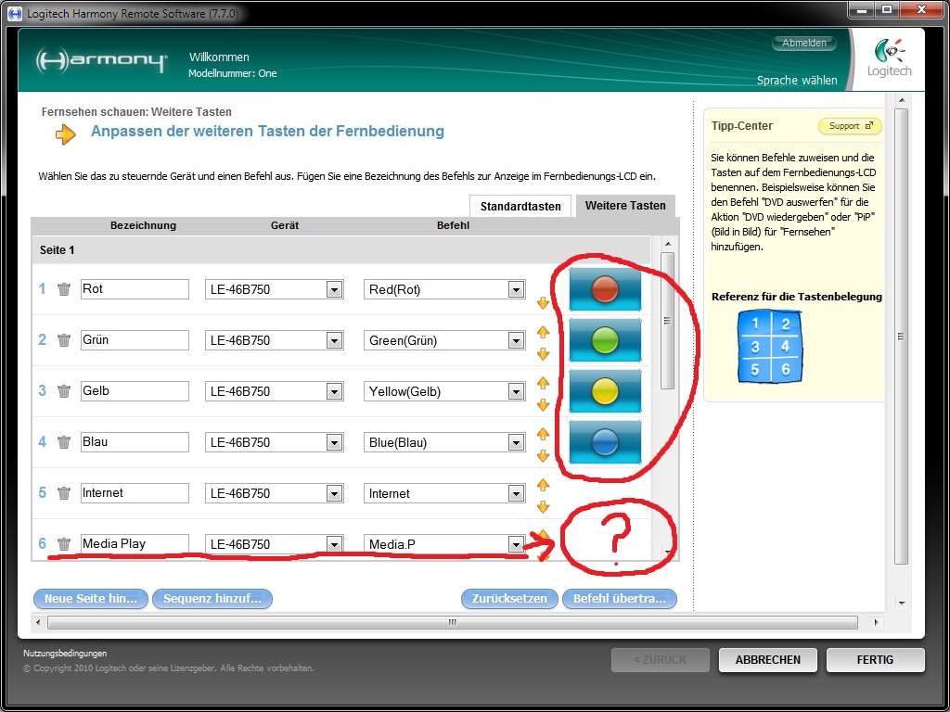950x712 pixels.
Task: Expand the Red(Rot) command dropdown
Action: click(516, 290)
